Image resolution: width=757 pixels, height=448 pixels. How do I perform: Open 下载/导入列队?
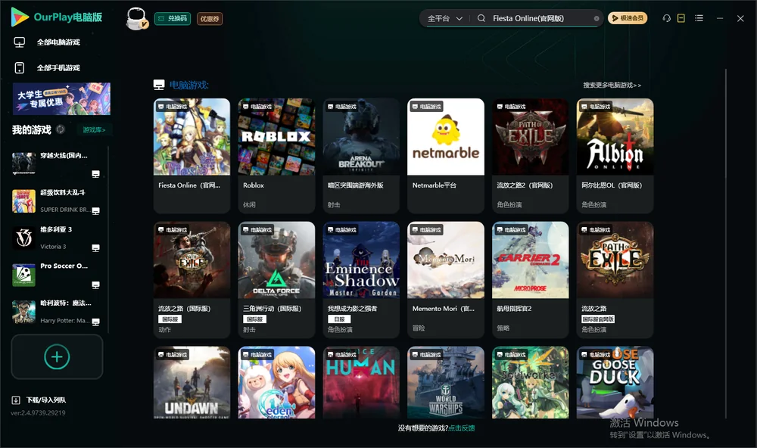tap(46, 400)
